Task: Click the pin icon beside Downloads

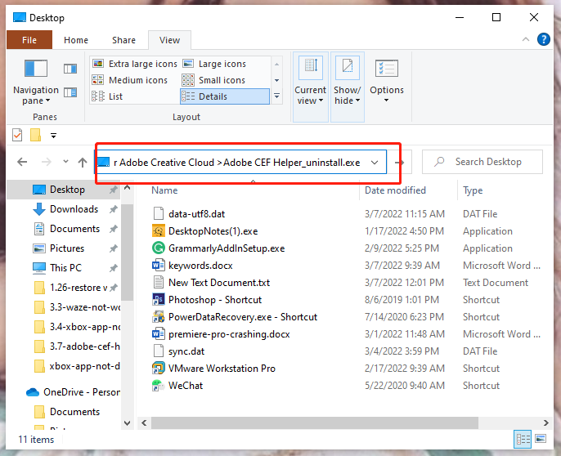Action: [114, 209]
